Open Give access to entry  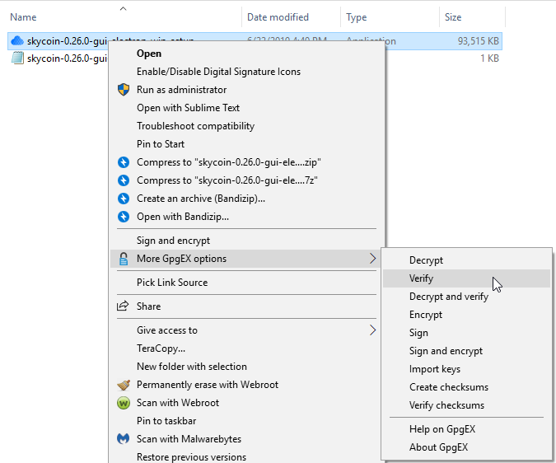(x=247, y=330)
